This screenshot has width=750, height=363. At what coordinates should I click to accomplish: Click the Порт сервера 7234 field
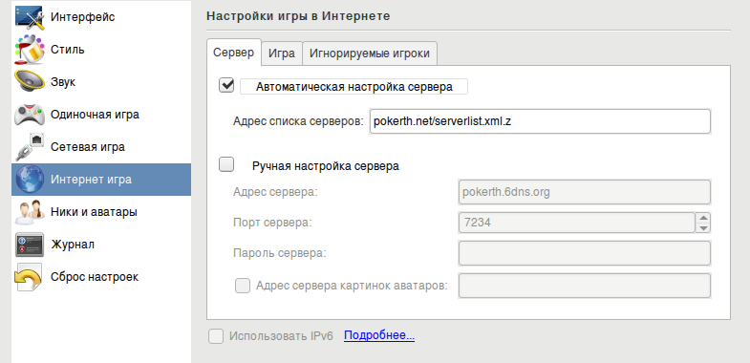[x=577, y=223]
